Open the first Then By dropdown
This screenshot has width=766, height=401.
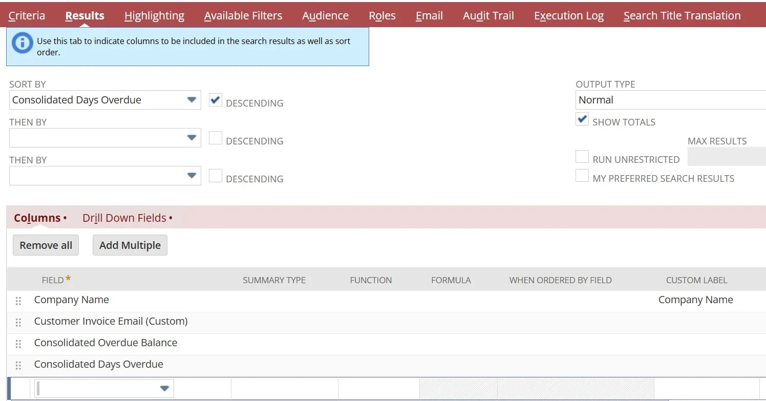tap(105, 138)
